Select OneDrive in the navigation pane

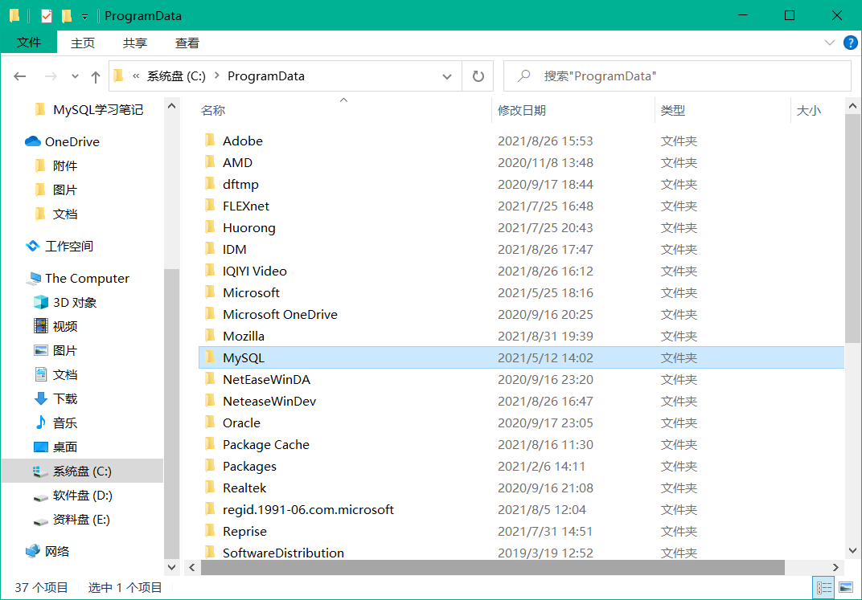(x=72, y=141)
